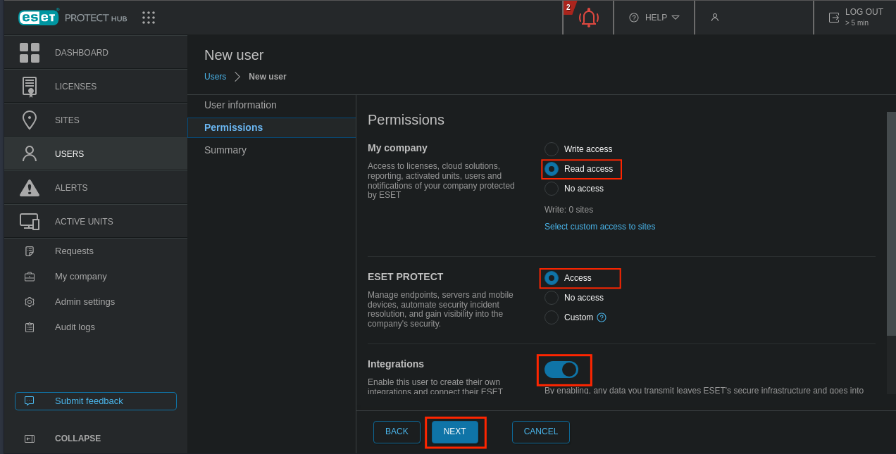The width and height of the screenshot is (896, 454).
Task: Select Write access for My company
Action: pyautogui.click(x=552, y=149)
